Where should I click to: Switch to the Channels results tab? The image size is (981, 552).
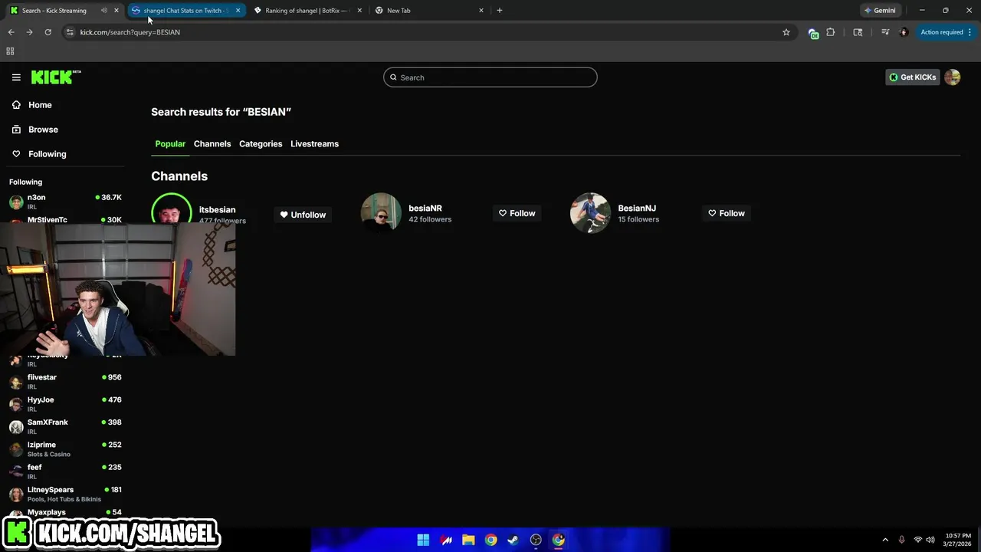pyautogui.click(x=212, y=144)
